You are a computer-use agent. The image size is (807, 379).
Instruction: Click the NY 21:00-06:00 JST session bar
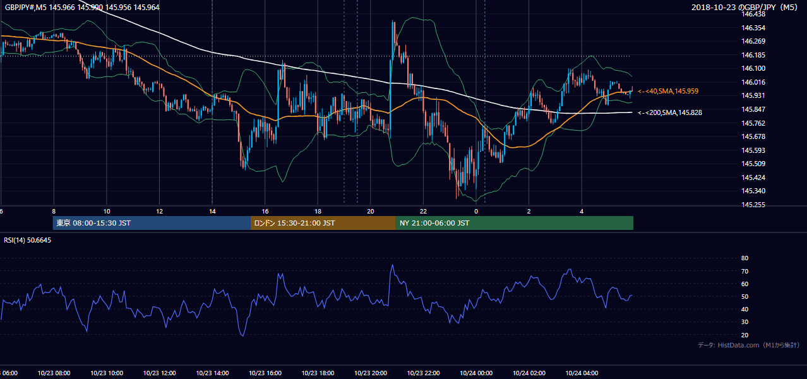tap(515, 223)
